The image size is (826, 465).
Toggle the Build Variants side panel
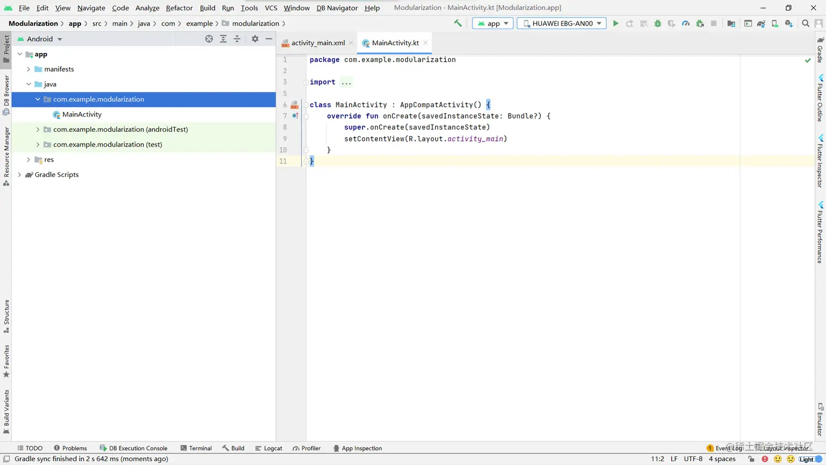coord(6,412)
